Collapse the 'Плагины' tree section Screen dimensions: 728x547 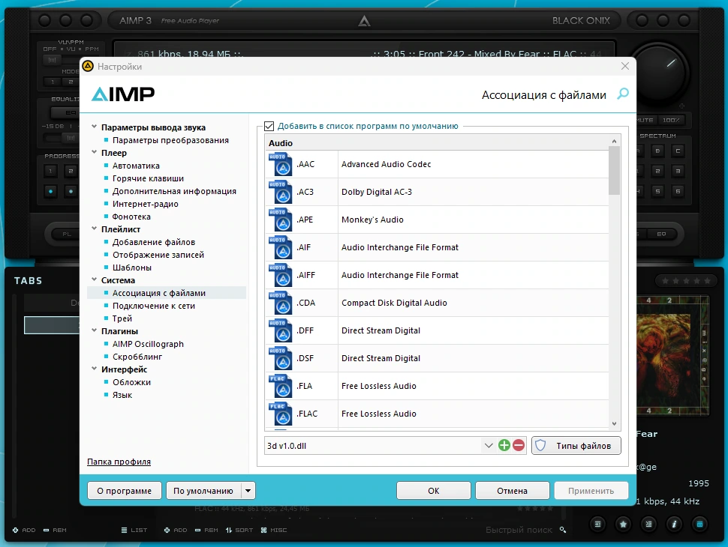coord(95,330)
